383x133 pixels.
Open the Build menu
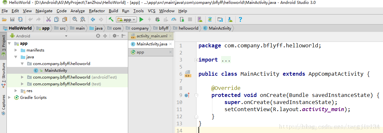[113, 11]
